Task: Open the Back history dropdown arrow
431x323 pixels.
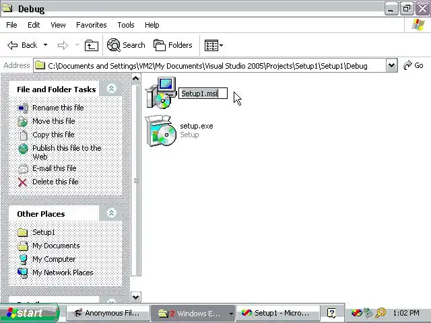Action: (x=45, y=45)
